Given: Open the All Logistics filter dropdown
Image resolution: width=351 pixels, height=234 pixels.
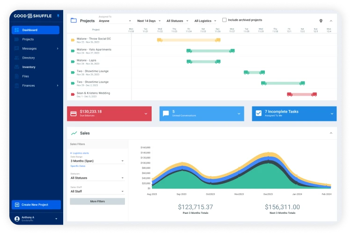Looking at the screenshot, I should coord(205,21).
